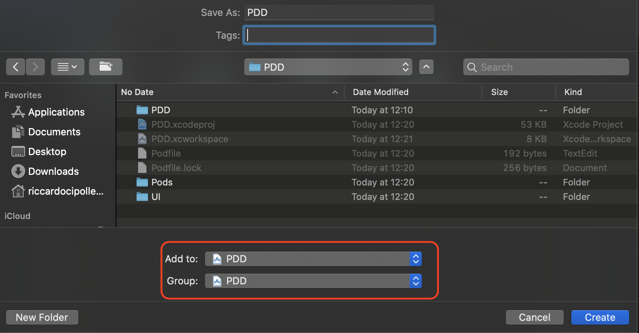Click the Today at 12:10 date cell
This screenshot has width=639, height=333.
382,110
